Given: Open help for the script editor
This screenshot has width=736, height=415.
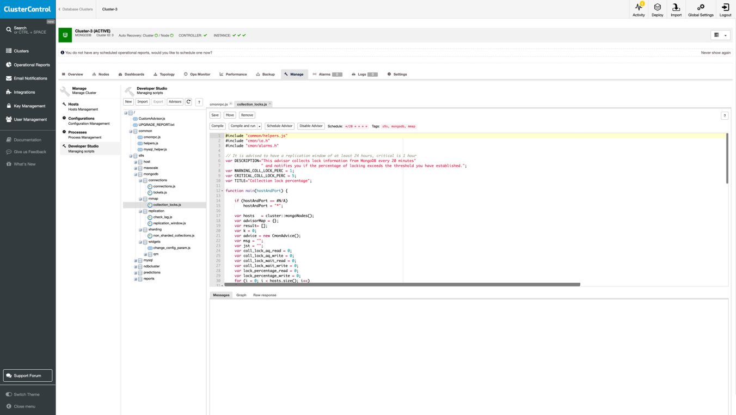Looking at the screenshot, I should [725, 115].
